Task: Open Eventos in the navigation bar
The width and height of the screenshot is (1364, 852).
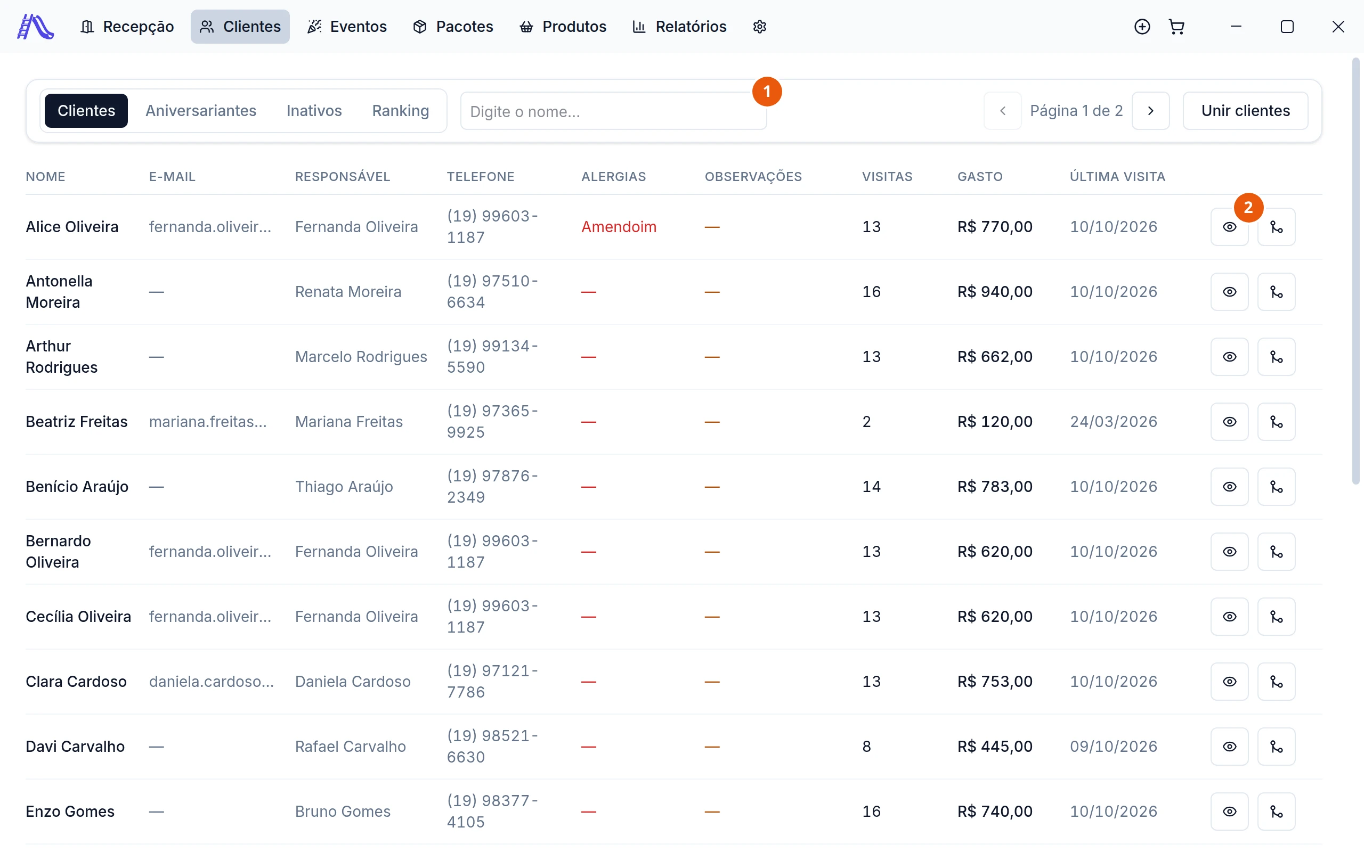Action: tap(347, 27)
